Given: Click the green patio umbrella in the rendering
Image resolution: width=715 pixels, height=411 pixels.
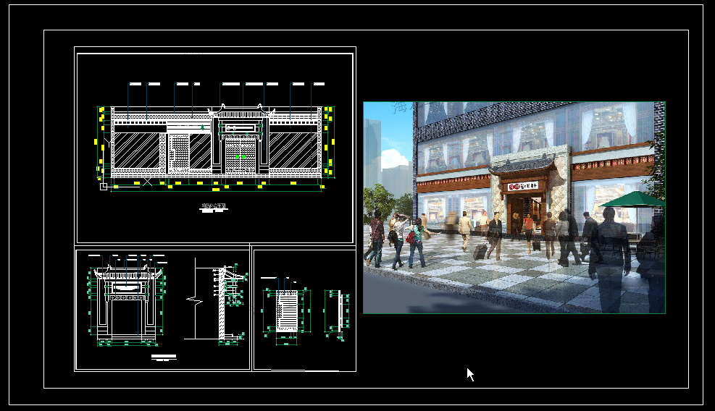Looking at the screenshot, I should coord(633,198).
